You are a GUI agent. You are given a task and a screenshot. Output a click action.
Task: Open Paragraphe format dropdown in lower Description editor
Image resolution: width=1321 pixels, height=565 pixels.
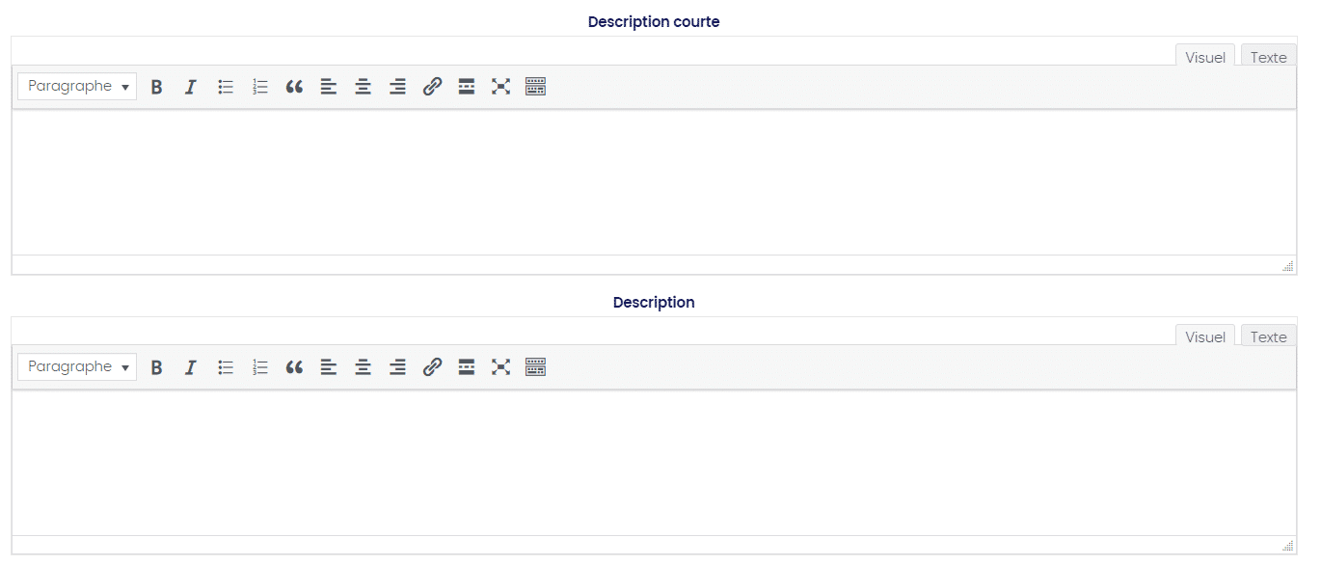[x=77, y=367]
